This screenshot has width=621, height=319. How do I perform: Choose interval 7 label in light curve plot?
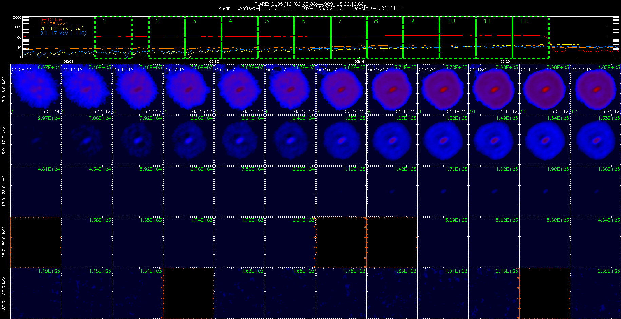point(340,21)
